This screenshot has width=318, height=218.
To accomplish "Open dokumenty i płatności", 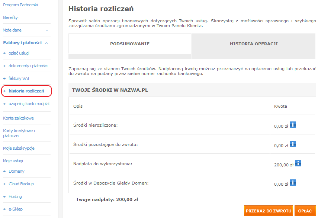I will [28, 66].
